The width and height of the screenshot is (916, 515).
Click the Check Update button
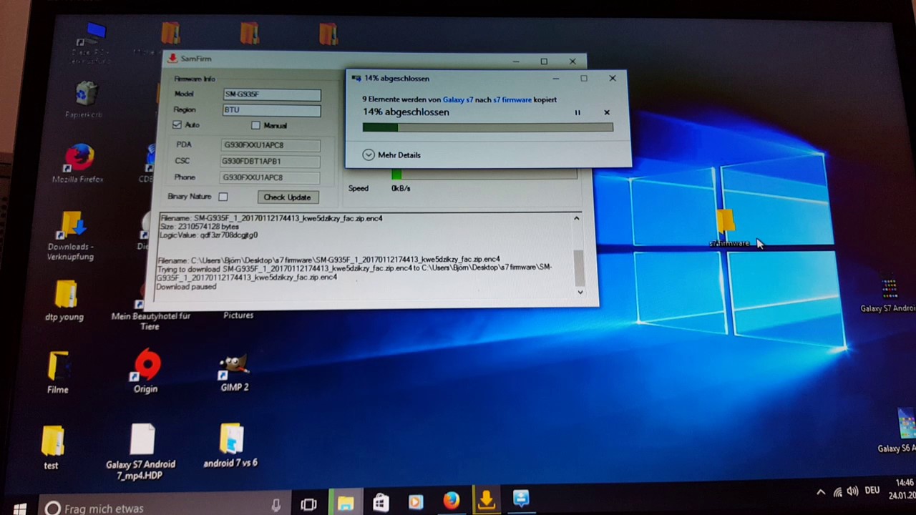click(x=287, y=197)
